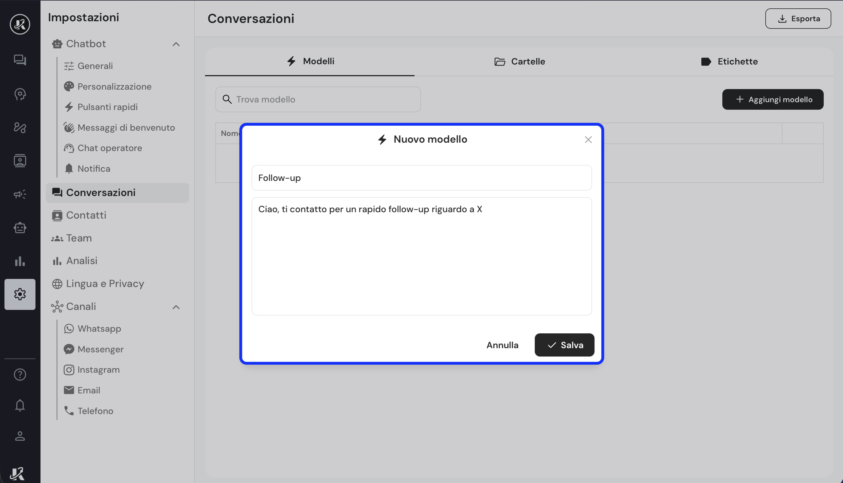This screenshot has width=843, height=483.
Task: Click Annulla to cancel the new template
Action: pyautogui.click(x=502, y=345)
